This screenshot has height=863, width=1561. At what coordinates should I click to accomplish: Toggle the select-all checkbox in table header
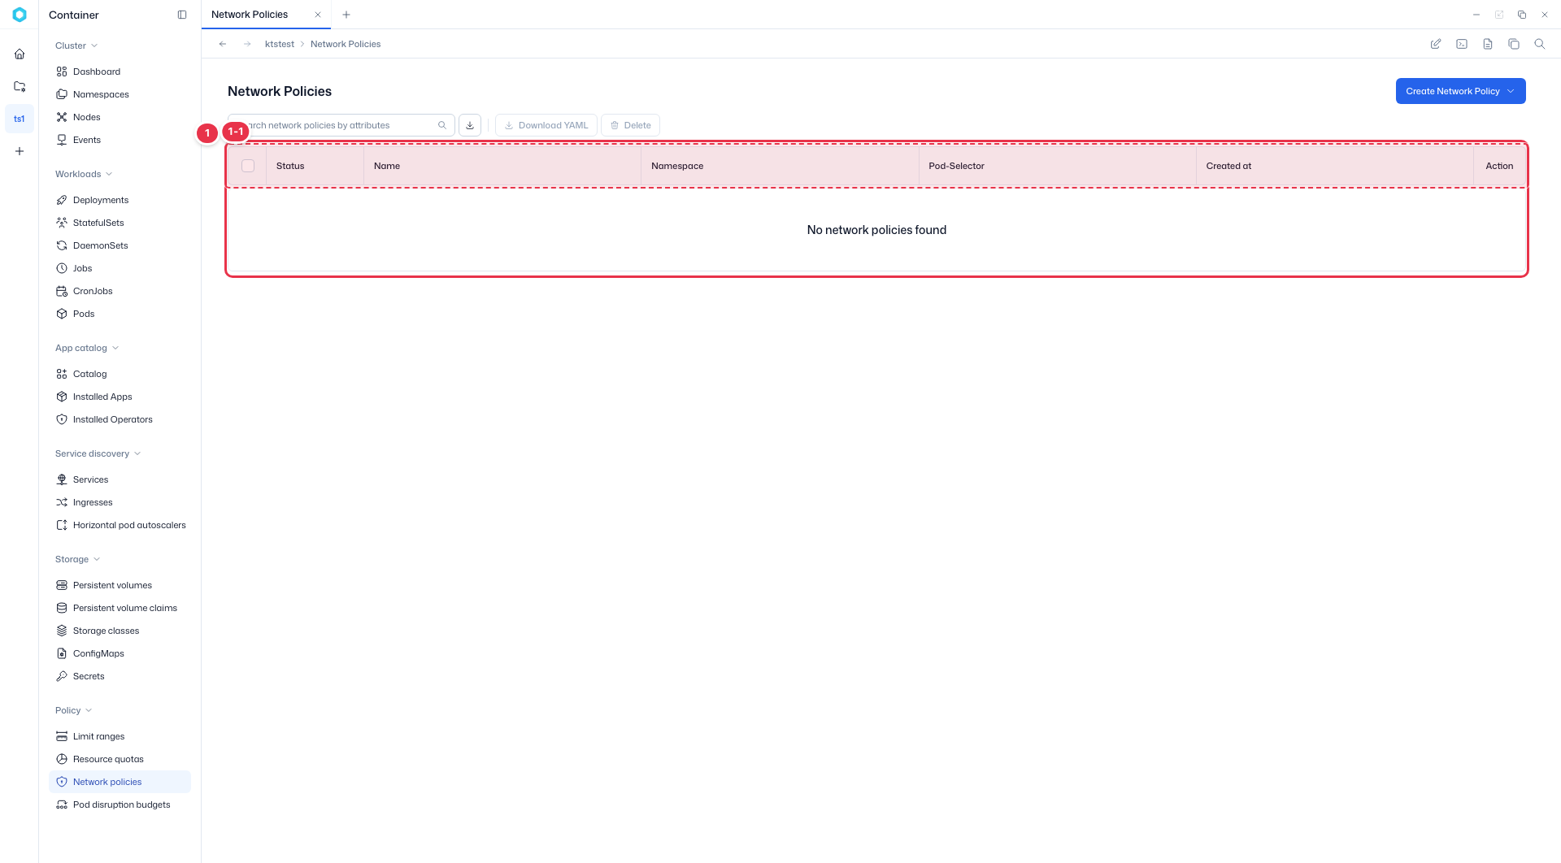(x=248, y=166)
